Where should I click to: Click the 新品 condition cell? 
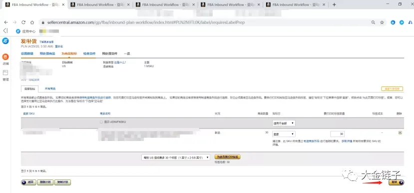[217, 132]
